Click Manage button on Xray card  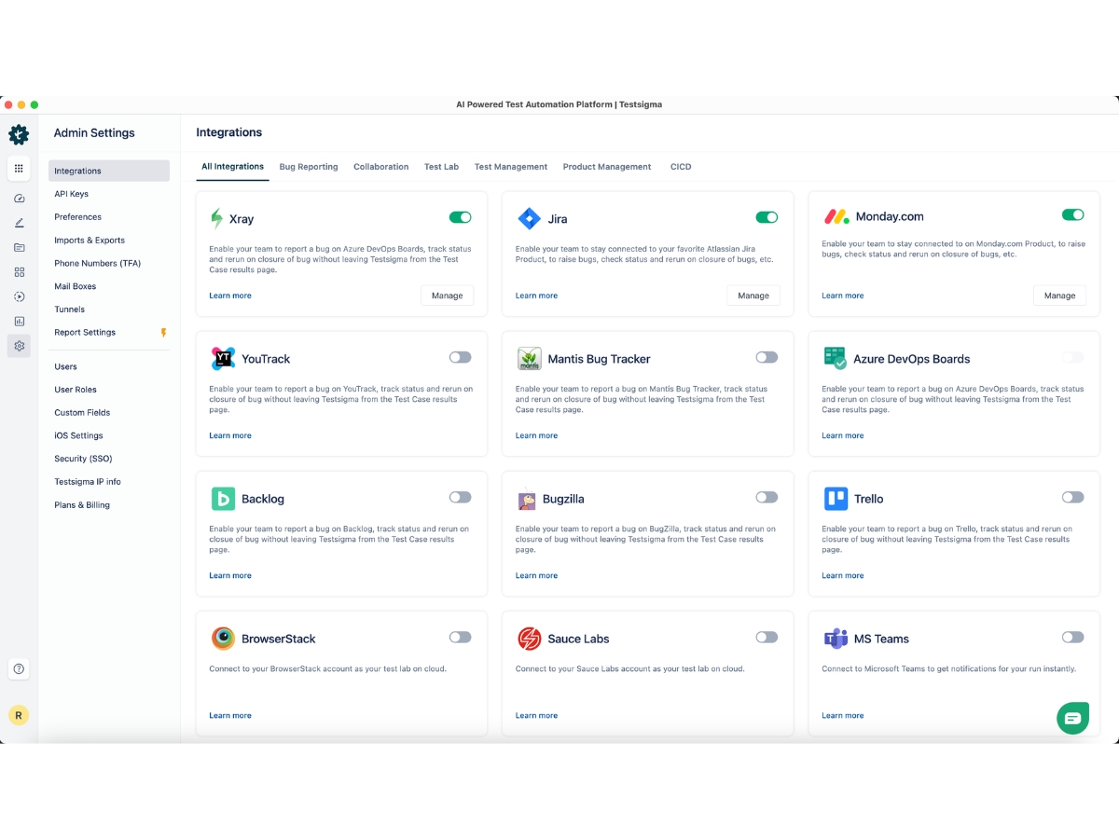click(x=448, y=296)
